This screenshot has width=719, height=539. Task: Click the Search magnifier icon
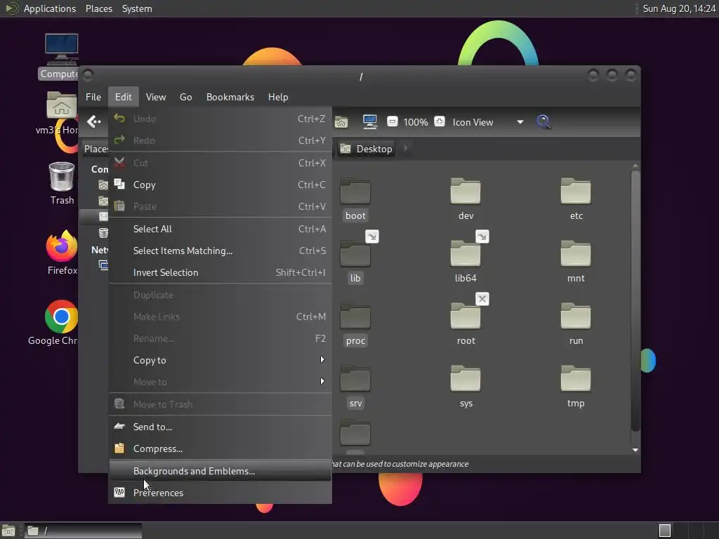(x=543, y=121)
